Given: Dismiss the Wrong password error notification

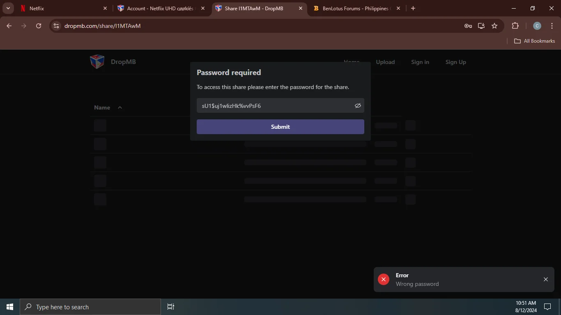Looking at the screenshot, I should pyautogui.click(x=546, y=279).
